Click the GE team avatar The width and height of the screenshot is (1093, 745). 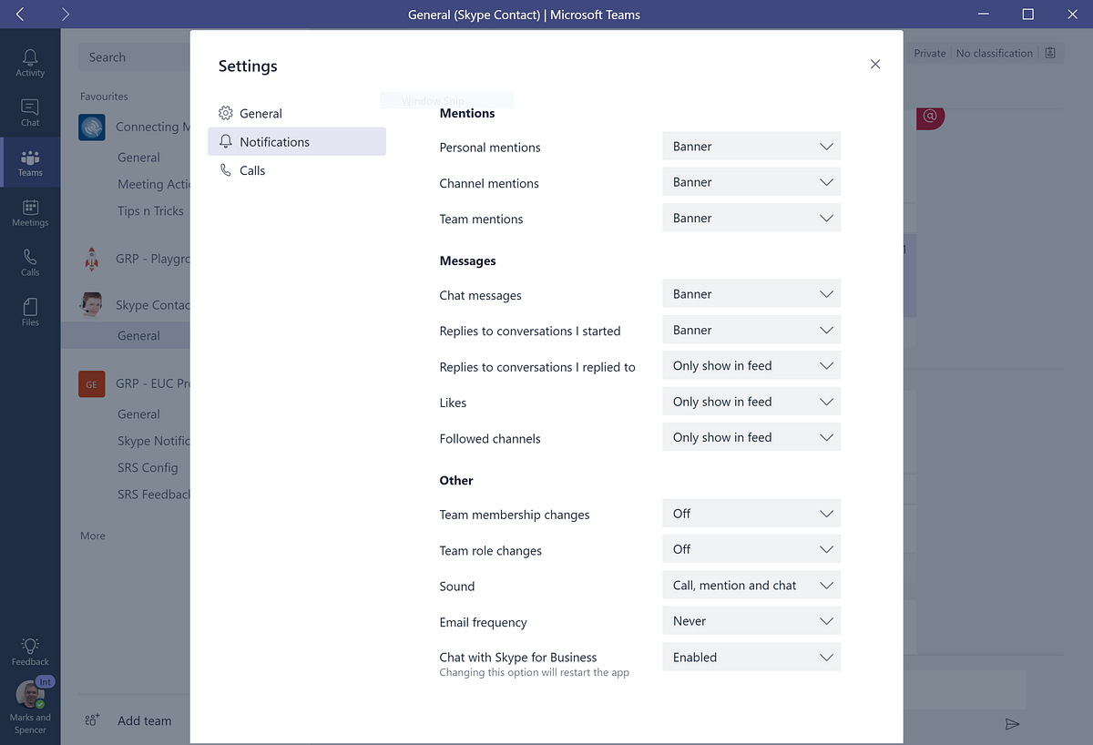point(92,383)
